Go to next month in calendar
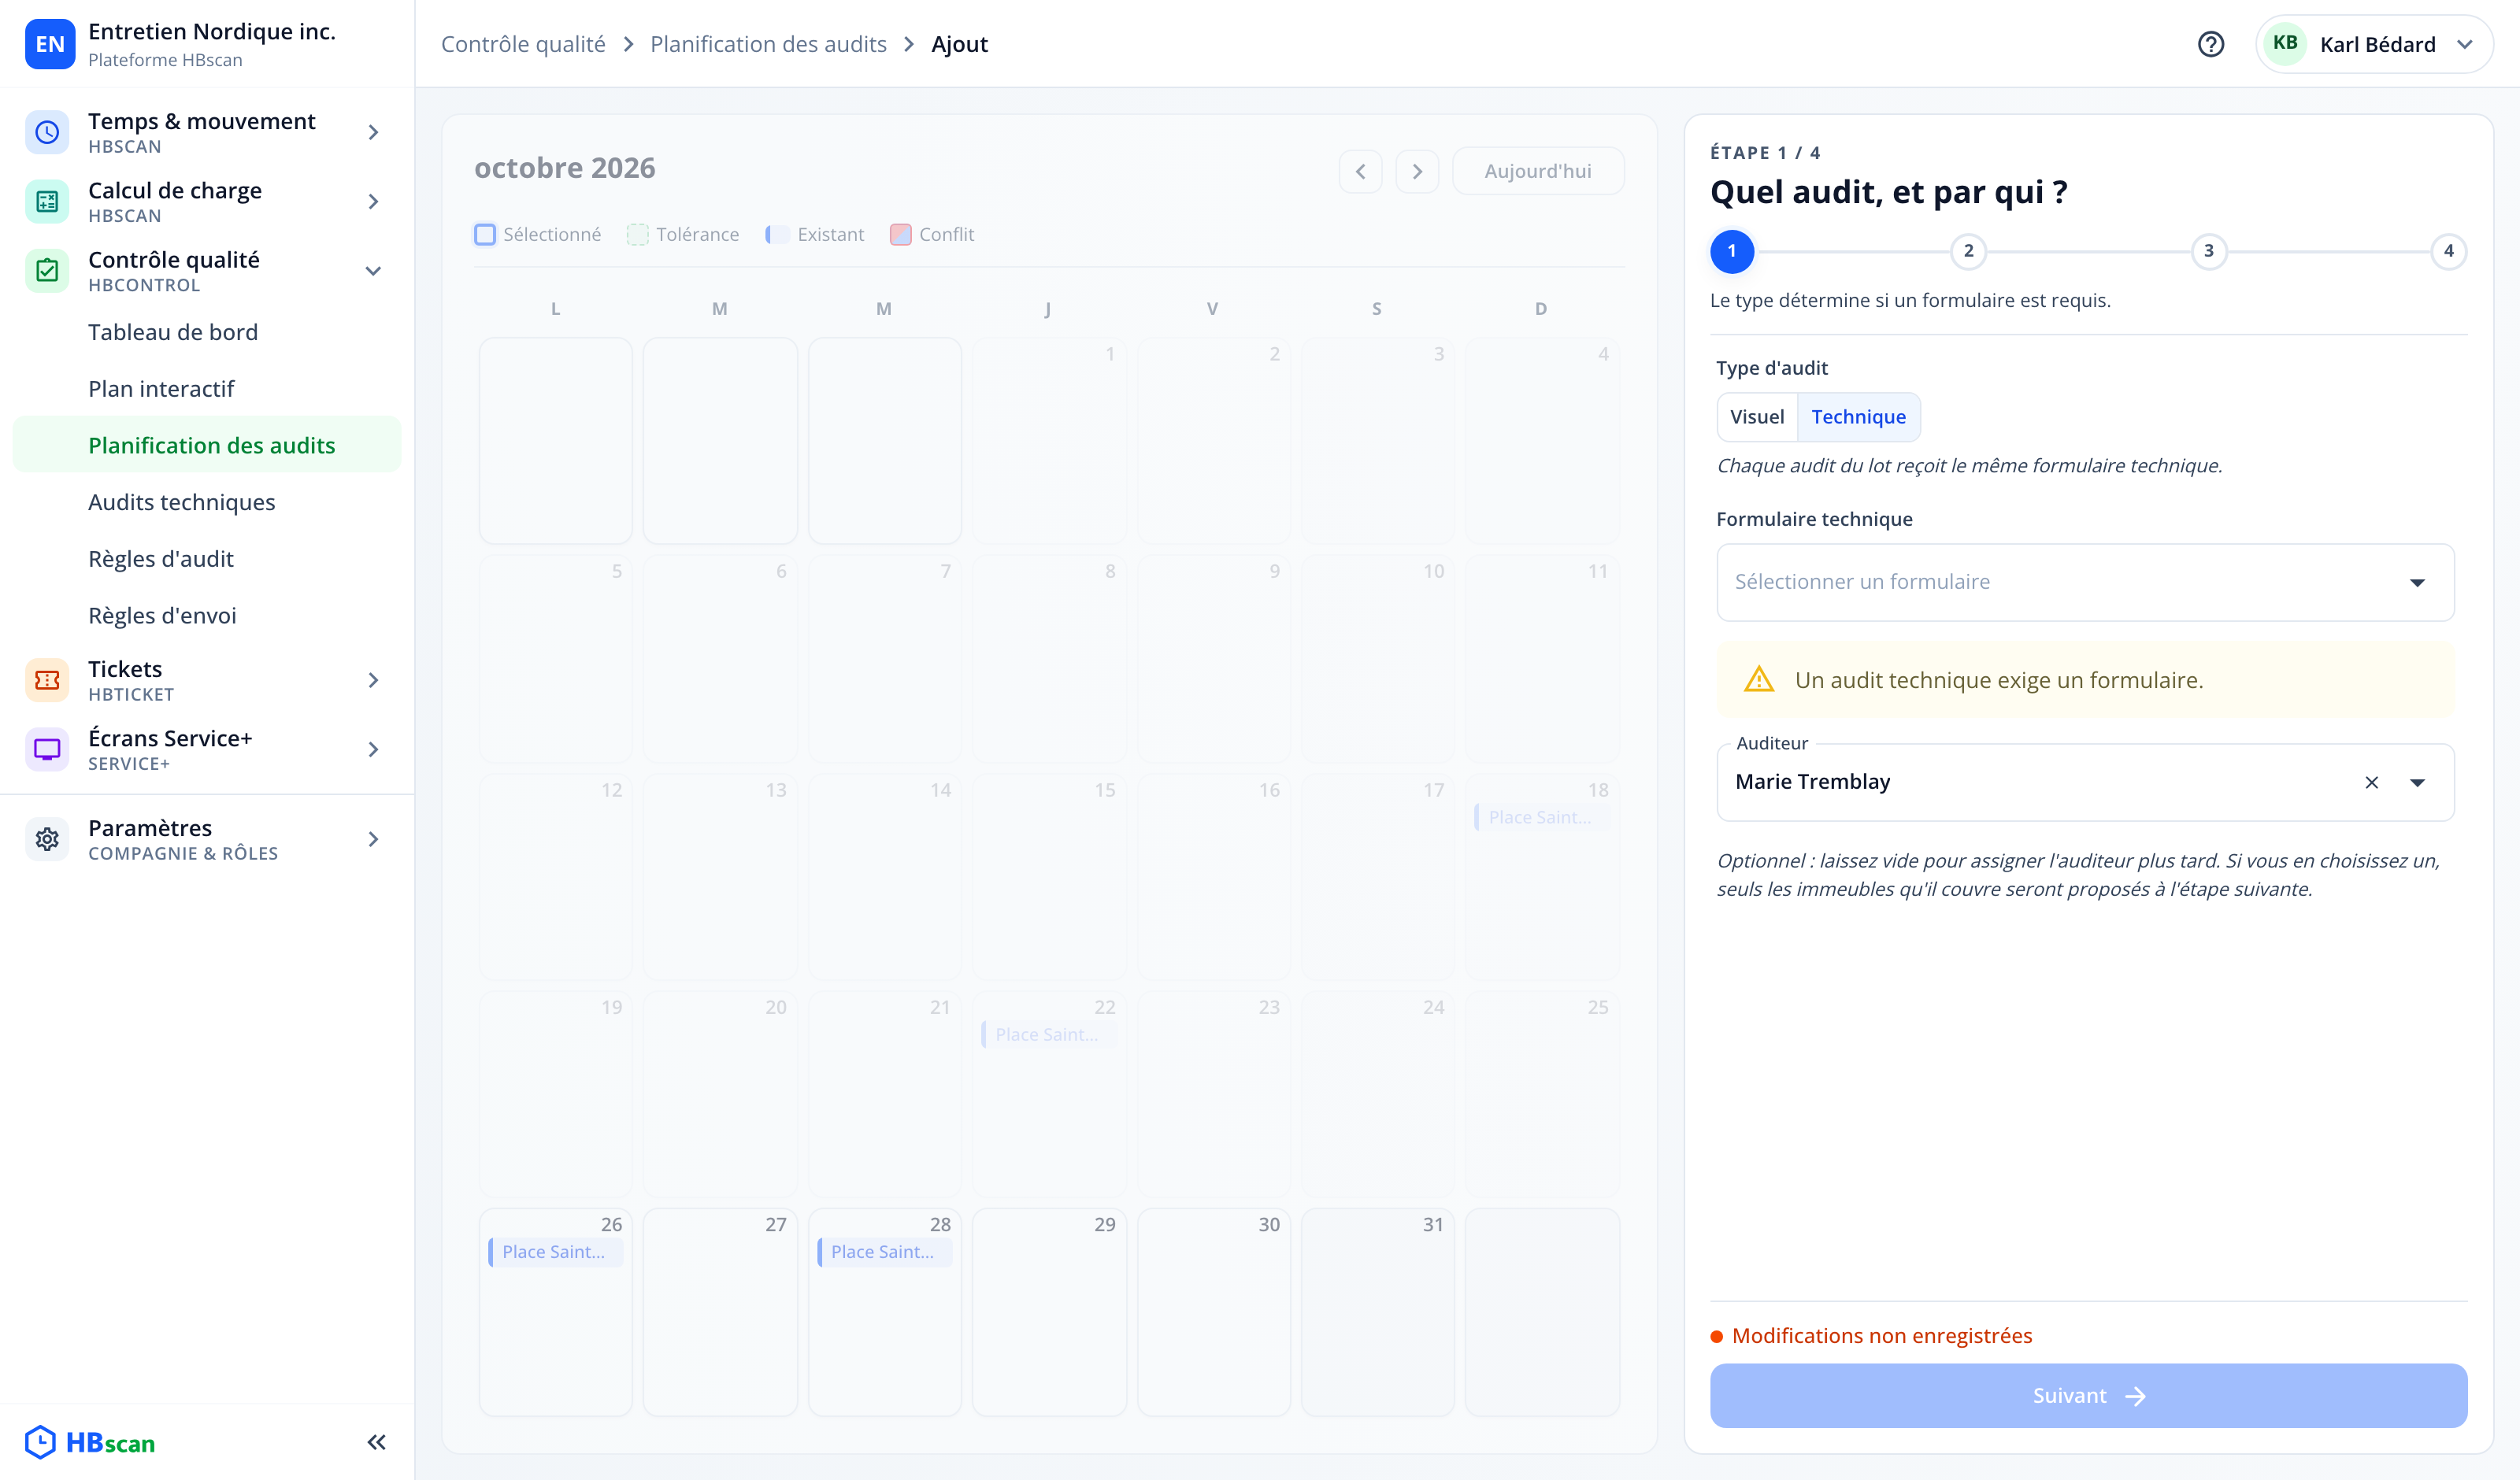 [x=1417, y=171]
